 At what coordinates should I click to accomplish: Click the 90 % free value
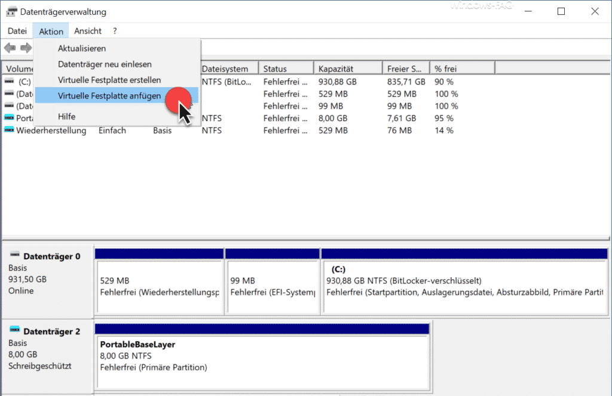click(444, 82)
